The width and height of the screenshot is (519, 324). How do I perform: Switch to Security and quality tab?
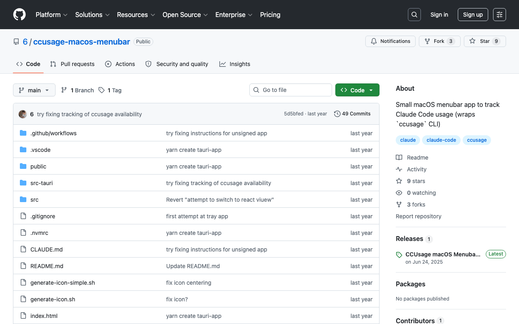point(177,64)
